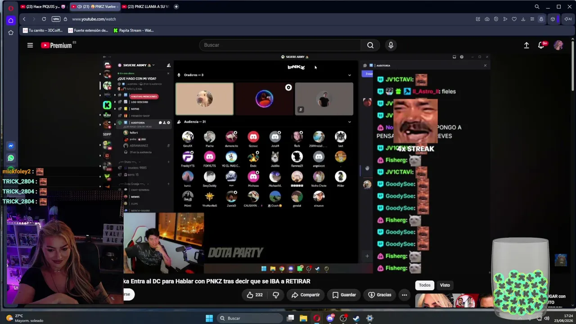Open Opera start page home icon
The height and width of the screenshot is (324, 576).
tap(11, 20)
